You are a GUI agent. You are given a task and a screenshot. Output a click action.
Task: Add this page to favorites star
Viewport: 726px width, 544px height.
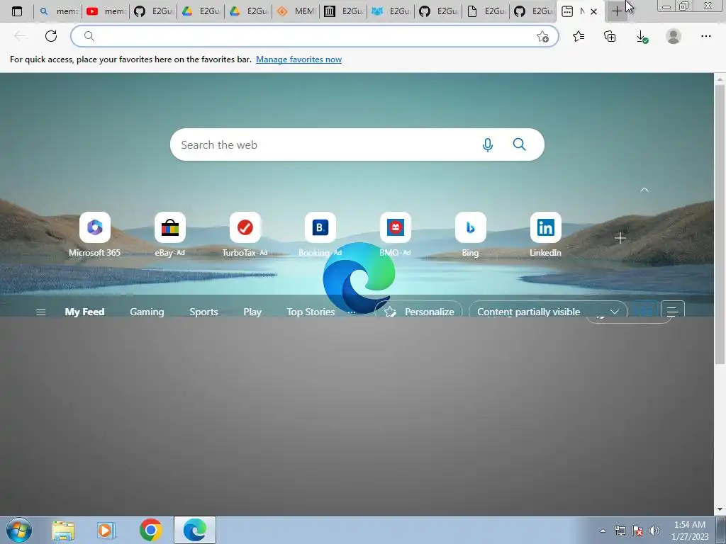click(542, 37)
